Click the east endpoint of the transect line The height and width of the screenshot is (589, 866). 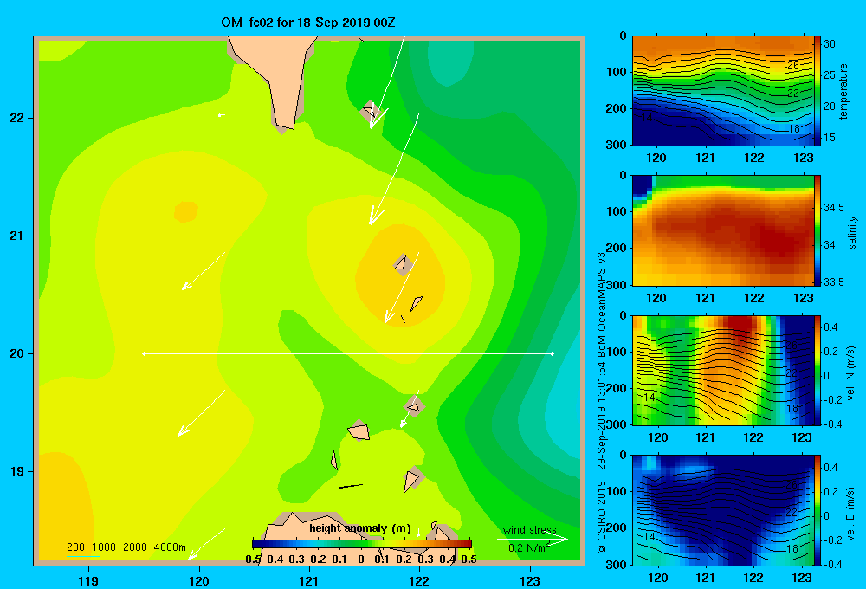click(x=553, y=353)
